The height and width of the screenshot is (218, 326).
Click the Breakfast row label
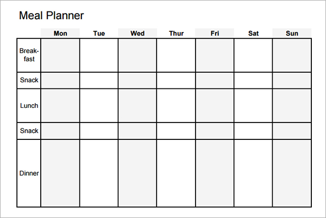click(x=29, y=55)
